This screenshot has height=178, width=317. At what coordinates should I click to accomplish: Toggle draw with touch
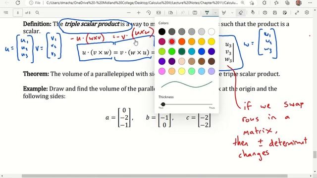click(253, 12)
